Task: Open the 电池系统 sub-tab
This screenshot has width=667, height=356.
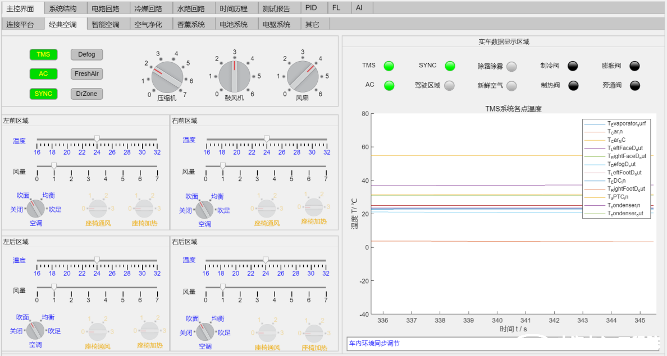Action: pyautogui.click(x=234, y=25)
